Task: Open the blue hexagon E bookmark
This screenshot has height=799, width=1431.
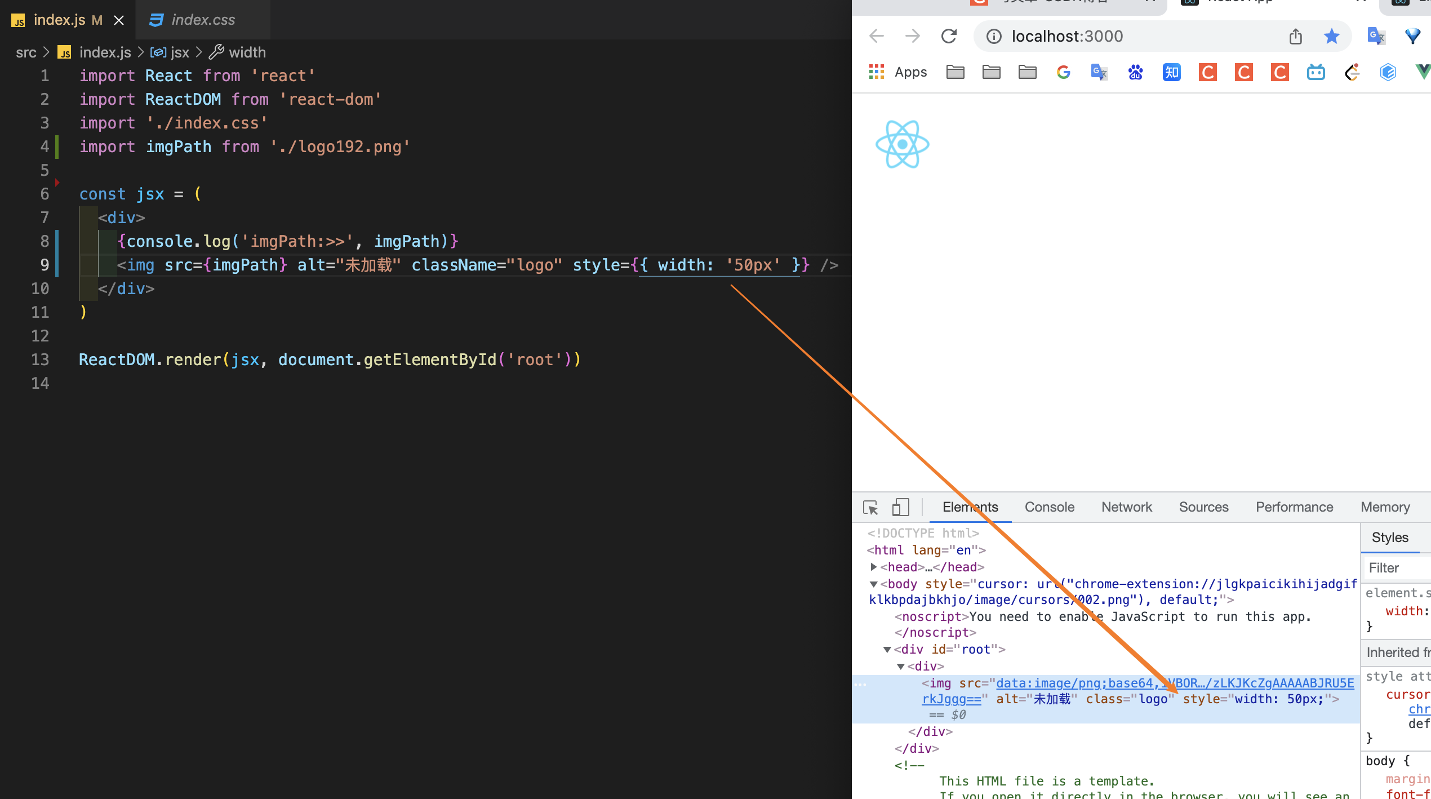Action: (1388, 72)
